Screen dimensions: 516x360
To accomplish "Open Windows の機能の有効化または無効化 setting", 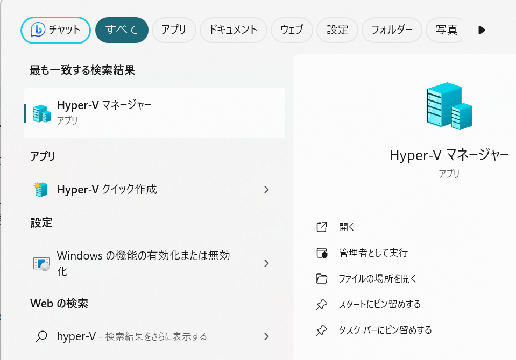I will [x=154, y=263].
